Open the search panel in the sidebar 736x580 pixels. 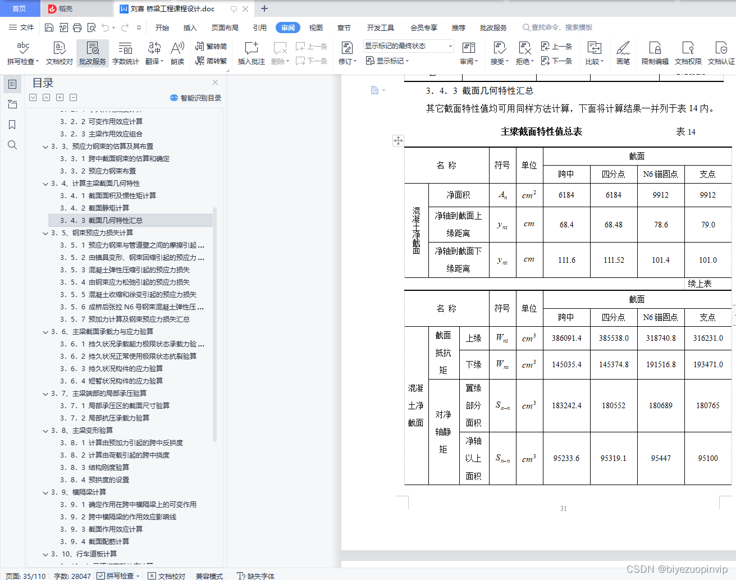pos(12,145)
